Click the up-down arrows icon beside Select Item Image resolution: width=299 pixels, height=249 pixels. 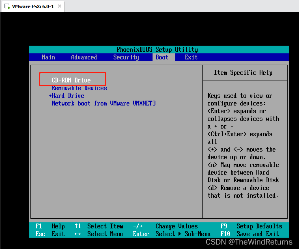click(x=78, y=226)
